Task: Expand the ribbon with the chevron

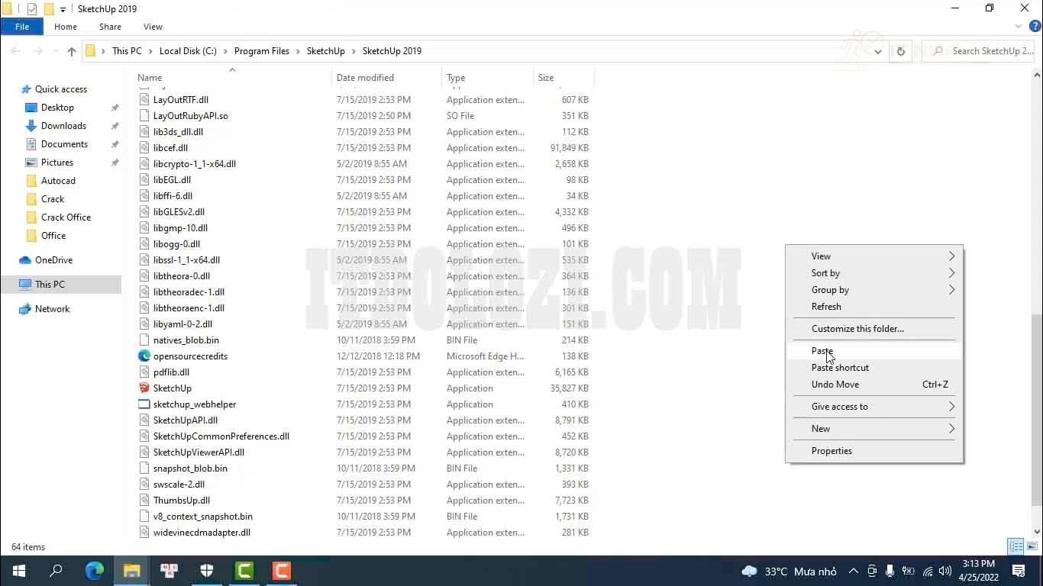Action: [1019, 27]
